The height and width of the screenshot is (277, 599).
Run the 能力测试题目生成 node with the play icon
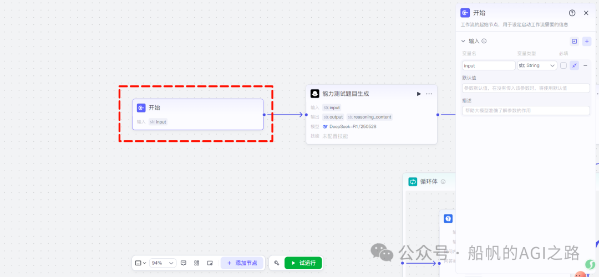coord(419,94)
